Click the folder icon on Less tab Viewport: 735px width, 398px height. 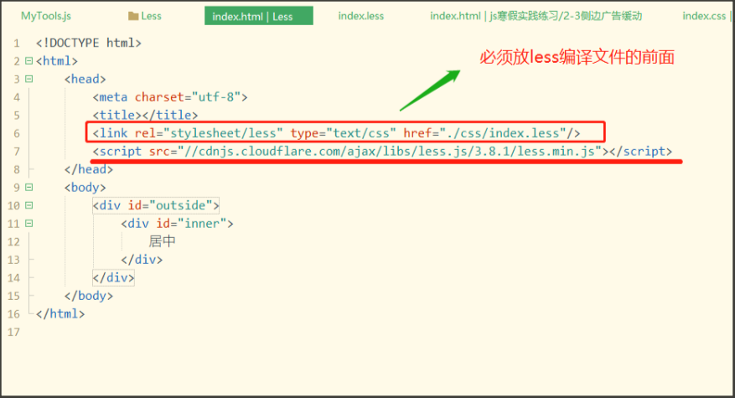pos(133,16)
